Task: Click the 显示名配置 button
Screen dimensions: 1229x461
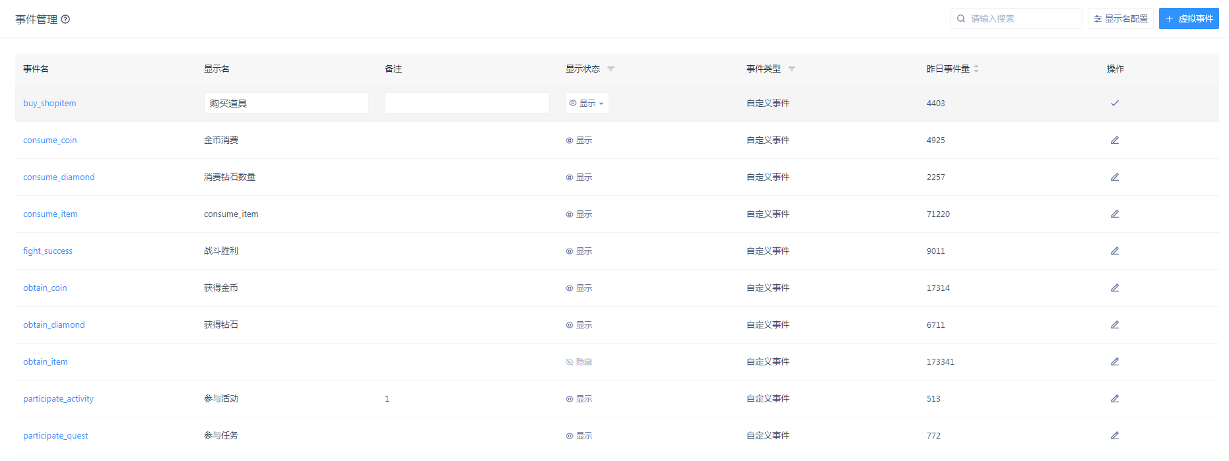Action: coord(1120,18)
